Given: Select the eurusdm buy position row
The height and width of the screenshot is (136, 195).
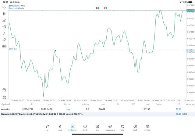Looking at the screenshot, I should pos(91,109).
